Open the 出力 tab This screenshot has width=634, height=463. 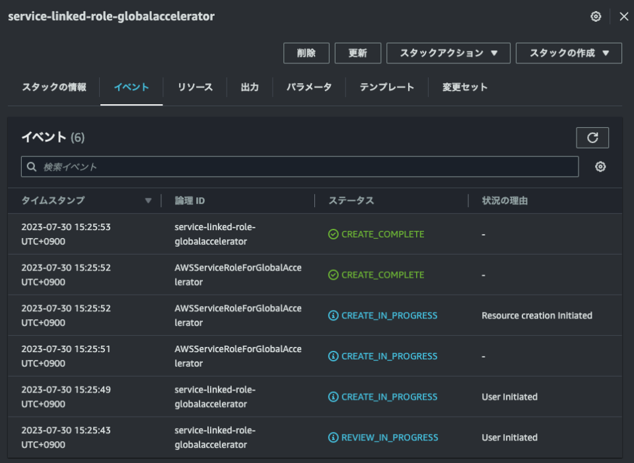[249, 86]
